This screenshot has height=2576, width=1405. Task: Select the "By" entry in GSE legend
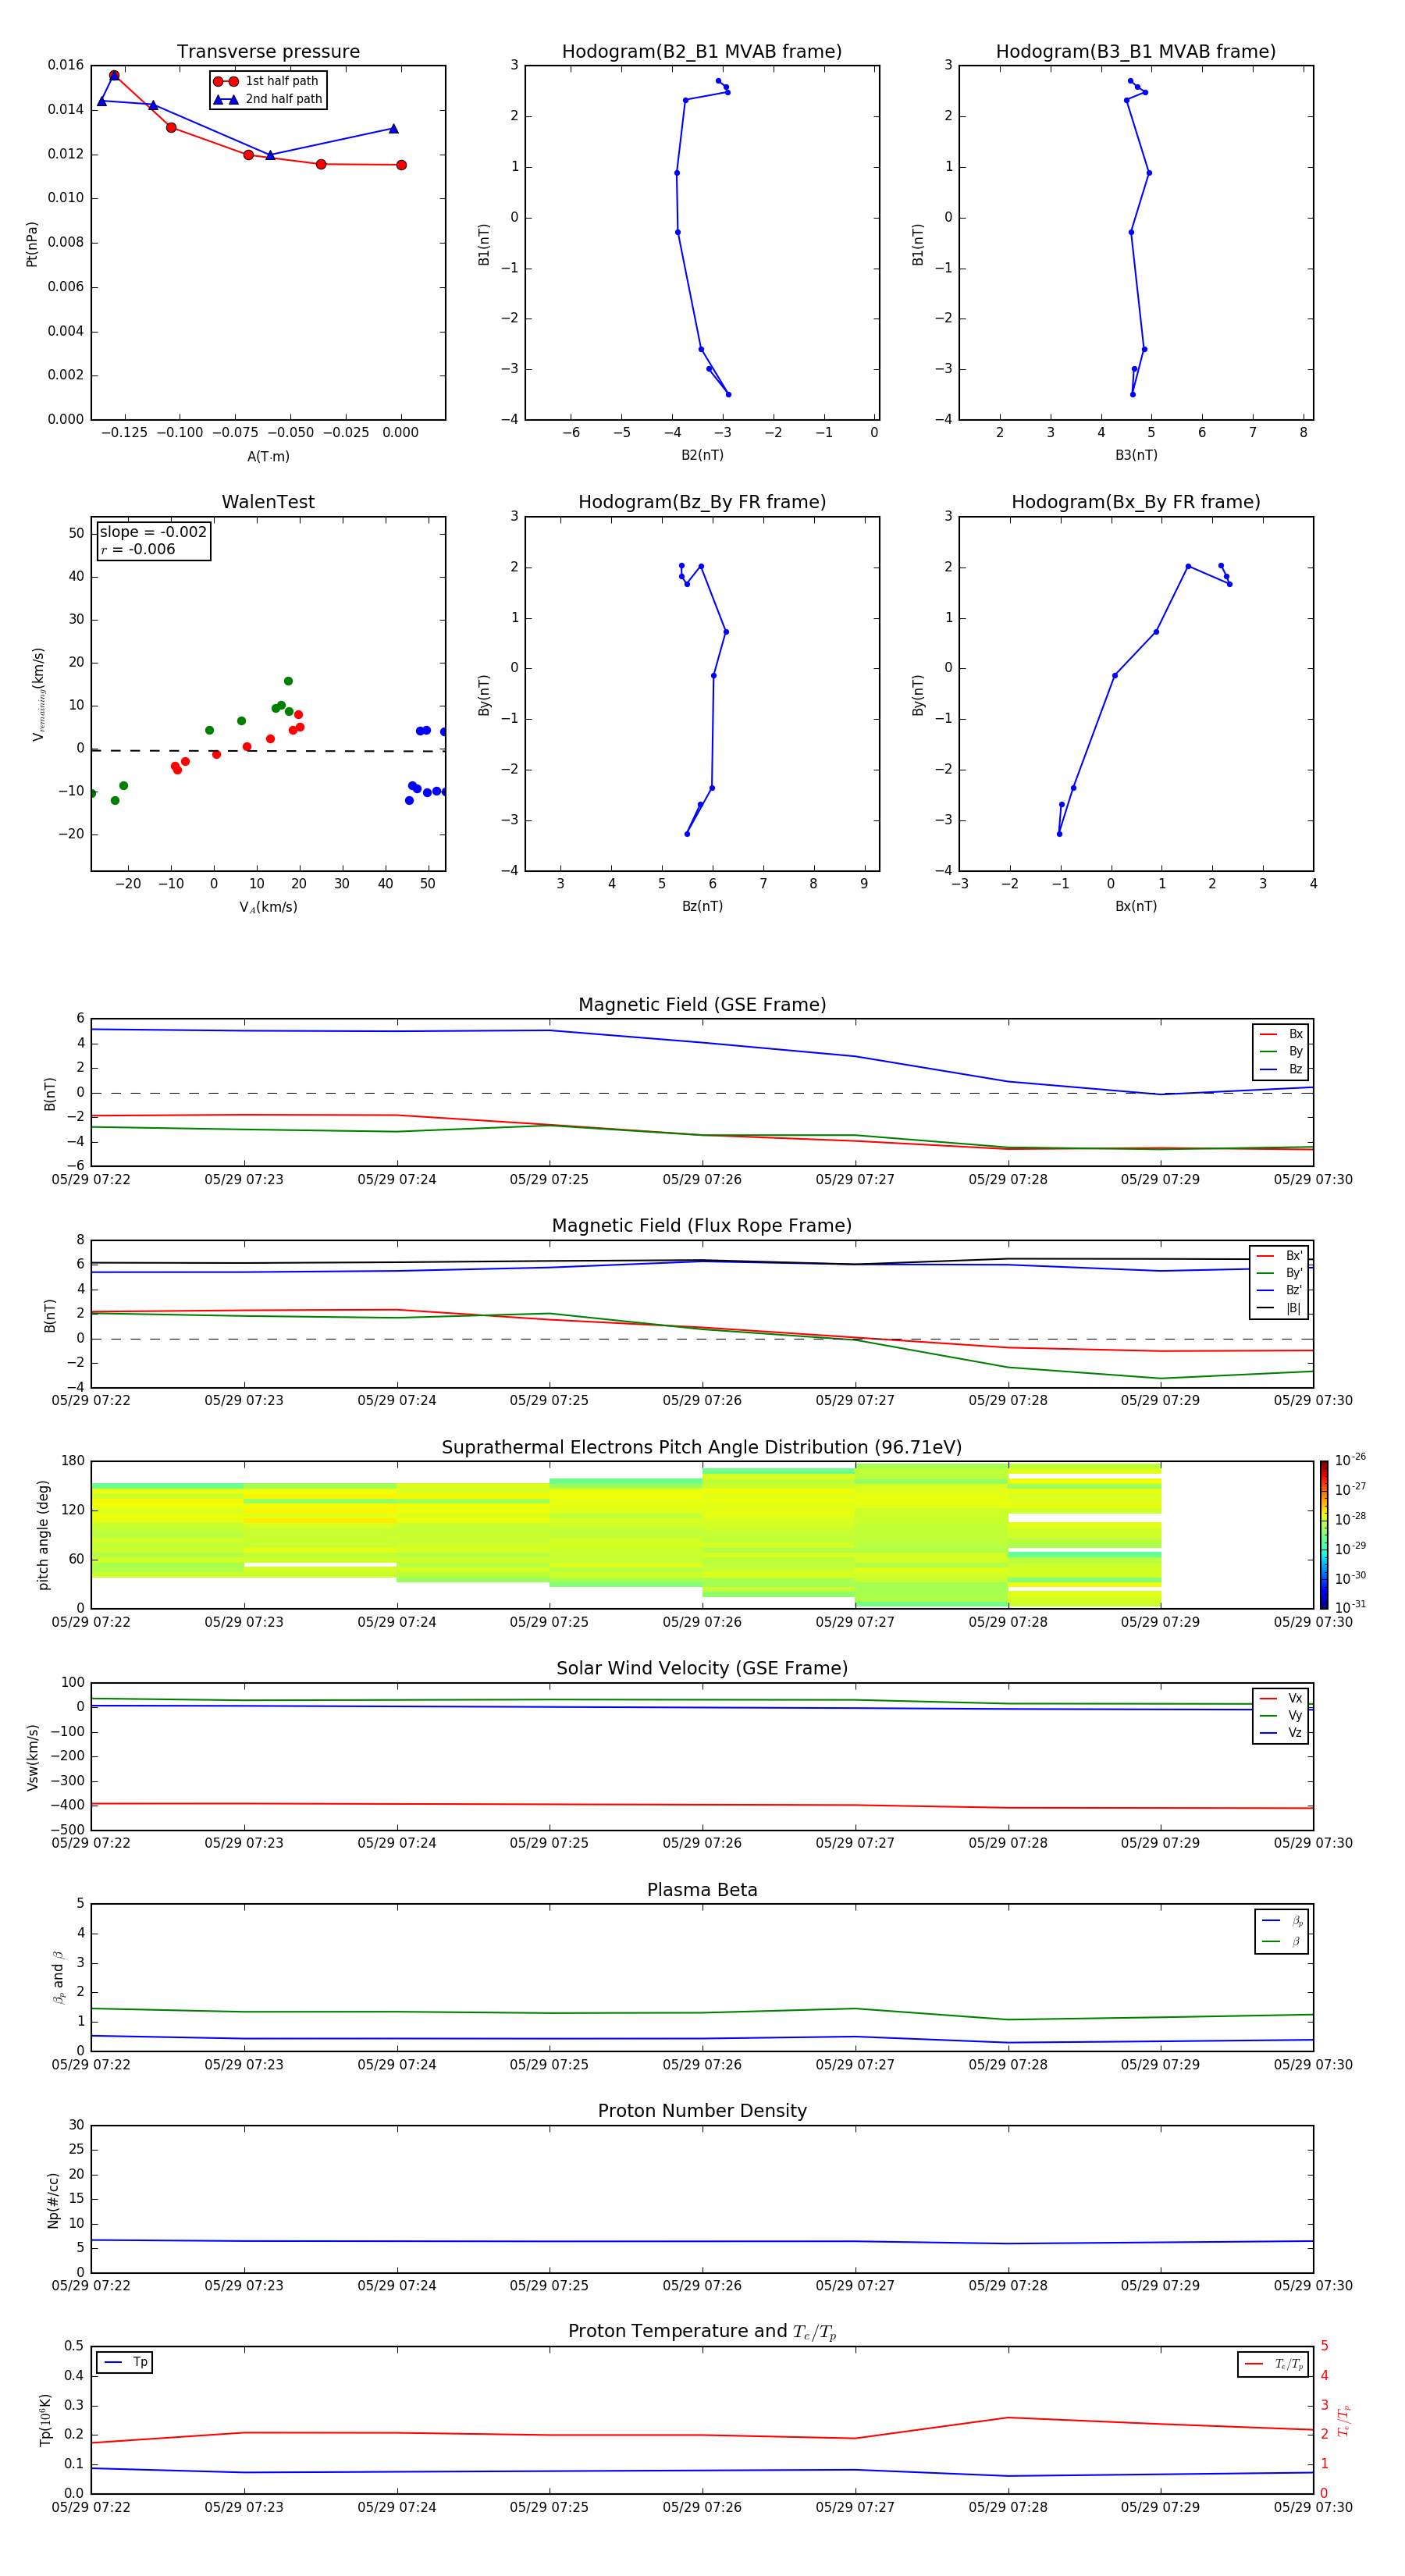(1281, 1051)
